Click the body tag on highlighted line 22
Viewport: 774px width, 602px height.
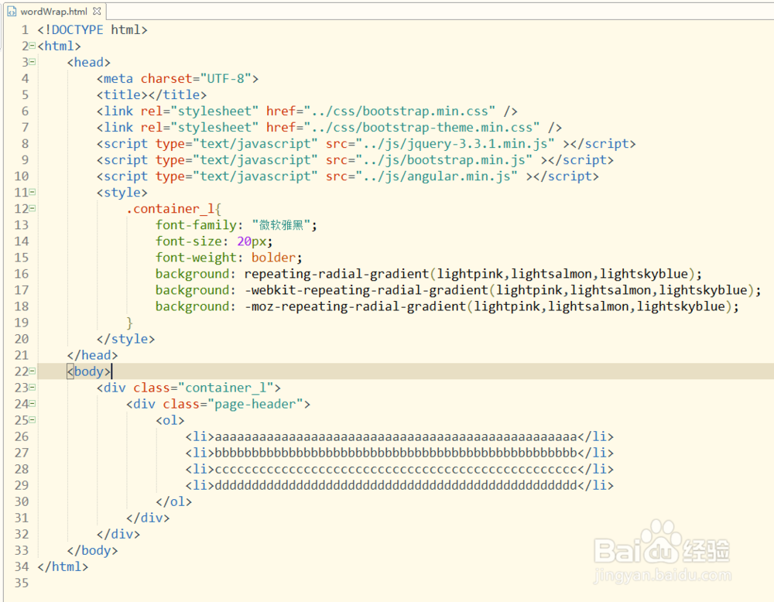click(89, 371)
